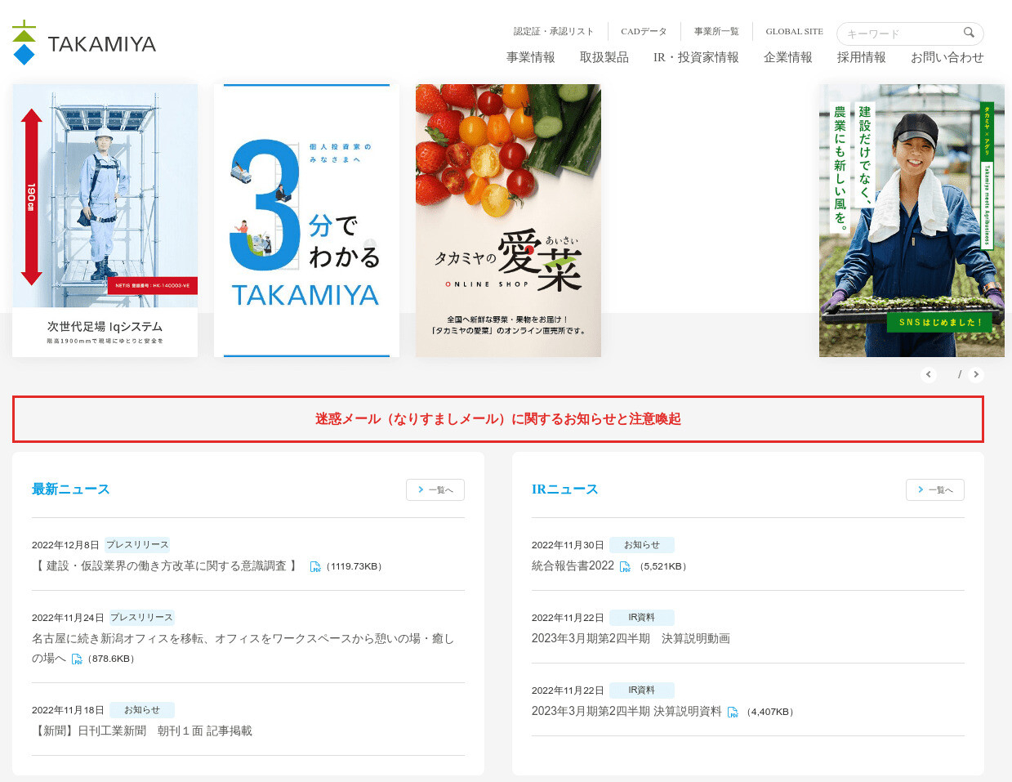1012x782 pixels.
Task: Click プレスリリース tag dated 2022年12月8日
Action: 137,545
